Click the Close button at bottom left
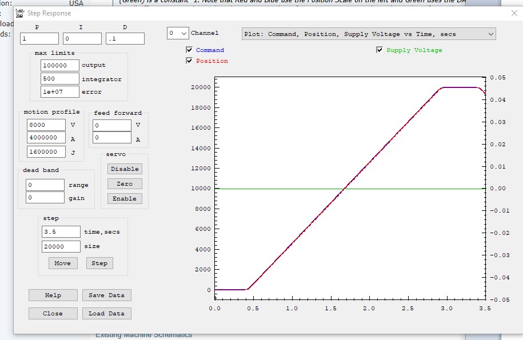 pos(53,313)
